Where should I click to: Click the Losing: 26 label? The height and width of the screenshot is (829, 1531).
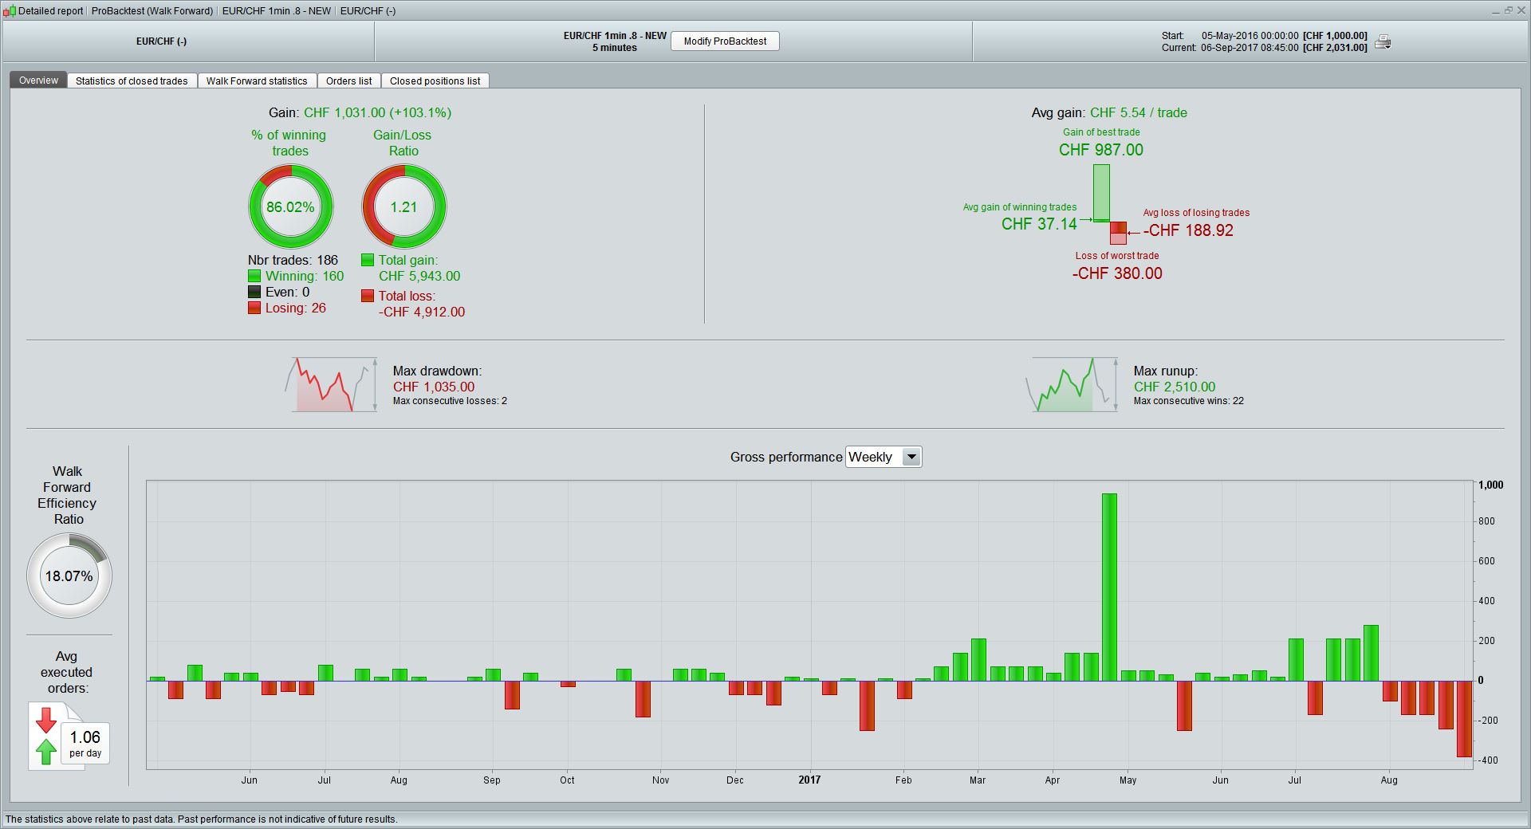coord(296,308)
